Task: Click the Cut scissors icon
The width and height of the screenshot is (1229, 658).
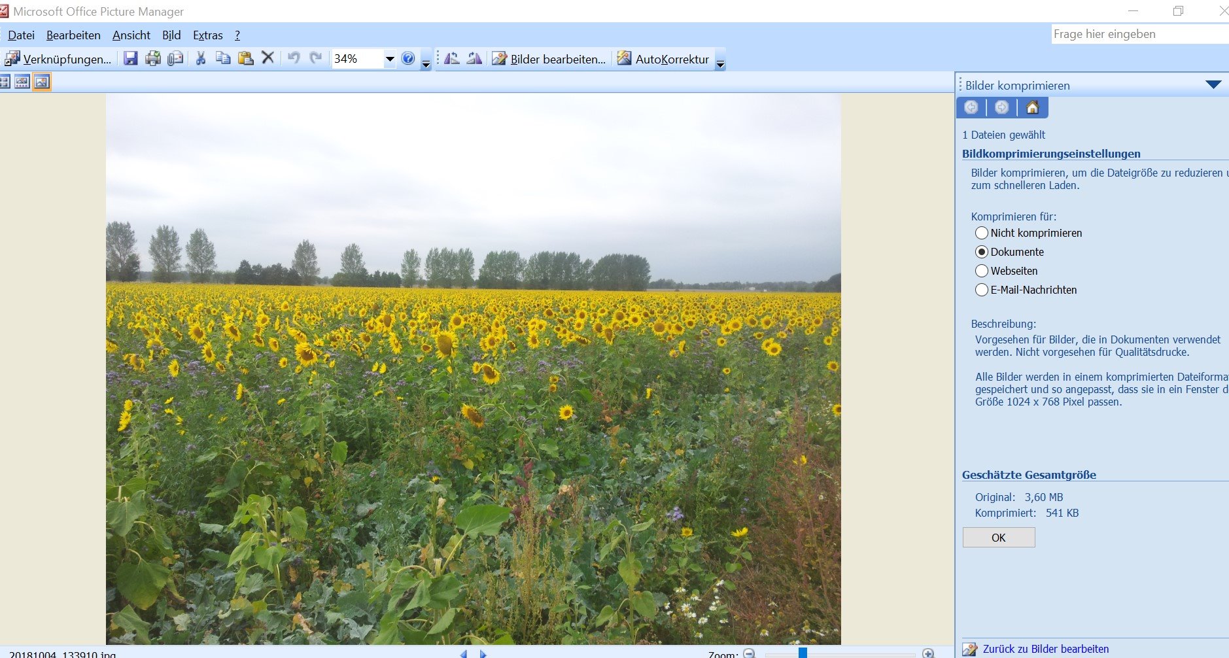Action: point(201,59)
